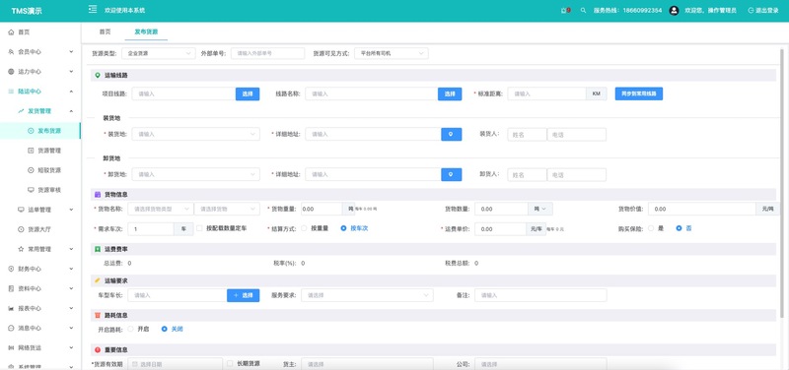Toggle the sidebar collapse menu icon
Screen dimensions: 789x370
(93, 9)
